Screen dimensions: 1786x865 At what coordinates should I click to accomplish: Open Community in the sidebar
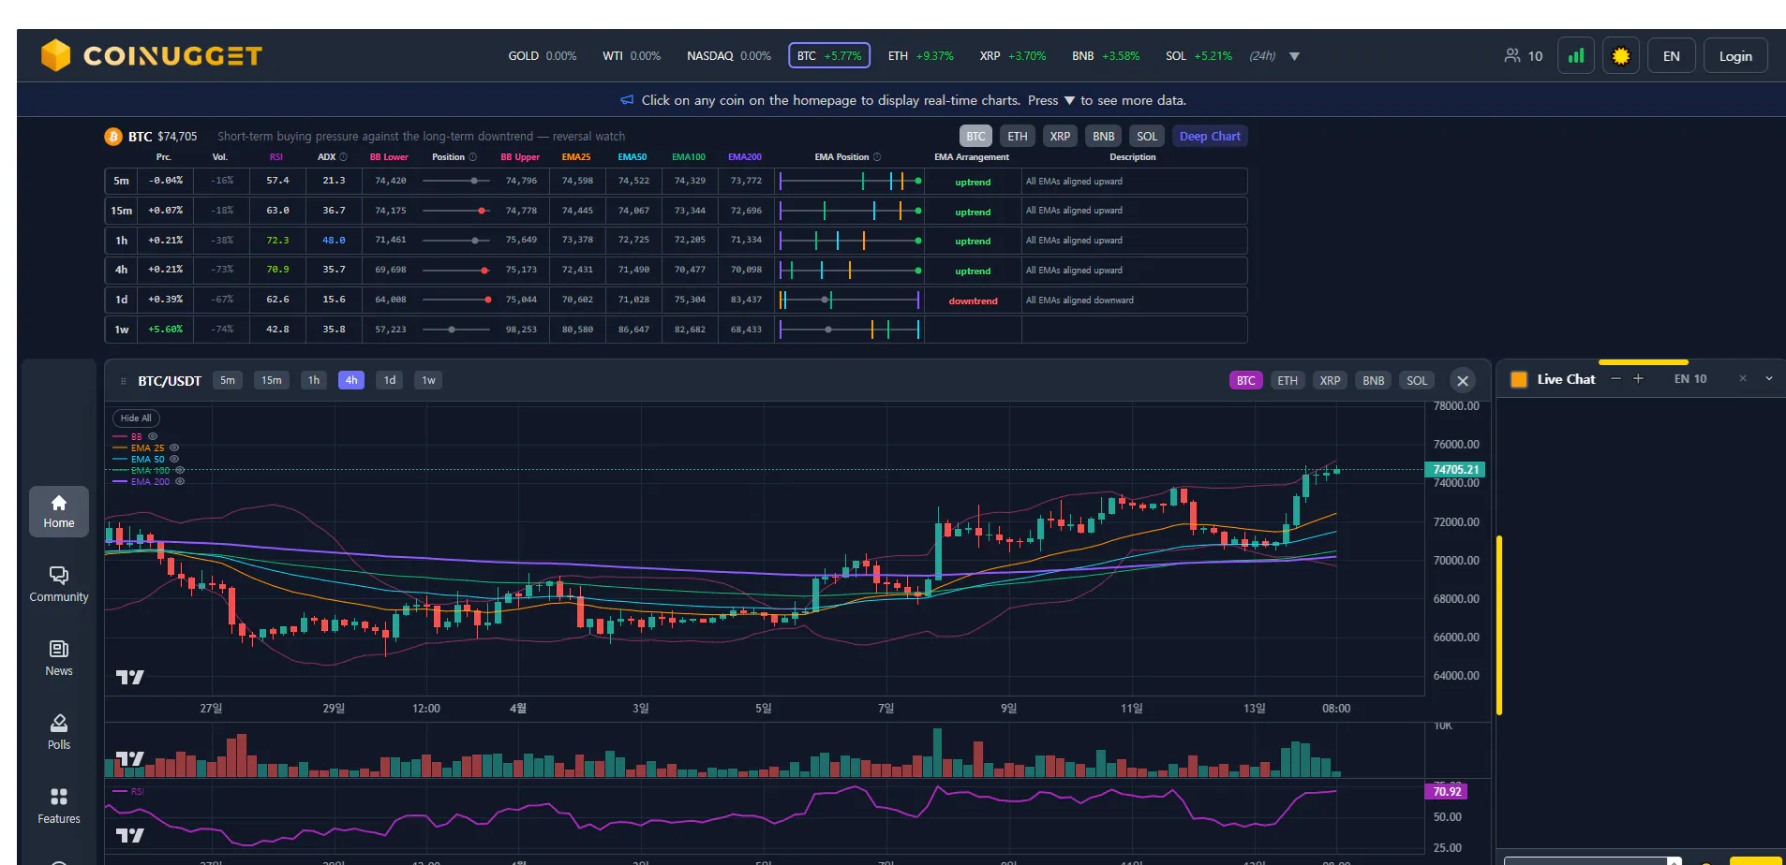click(59, 585)
